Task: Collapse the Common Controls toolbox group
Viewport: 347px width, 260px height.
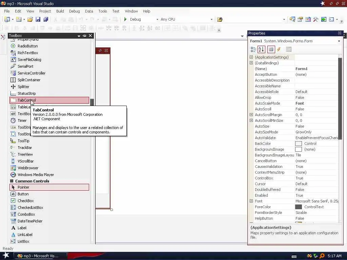Action: [x=12, y=181]
